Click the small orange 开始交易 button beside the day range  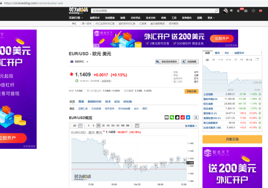192,91
